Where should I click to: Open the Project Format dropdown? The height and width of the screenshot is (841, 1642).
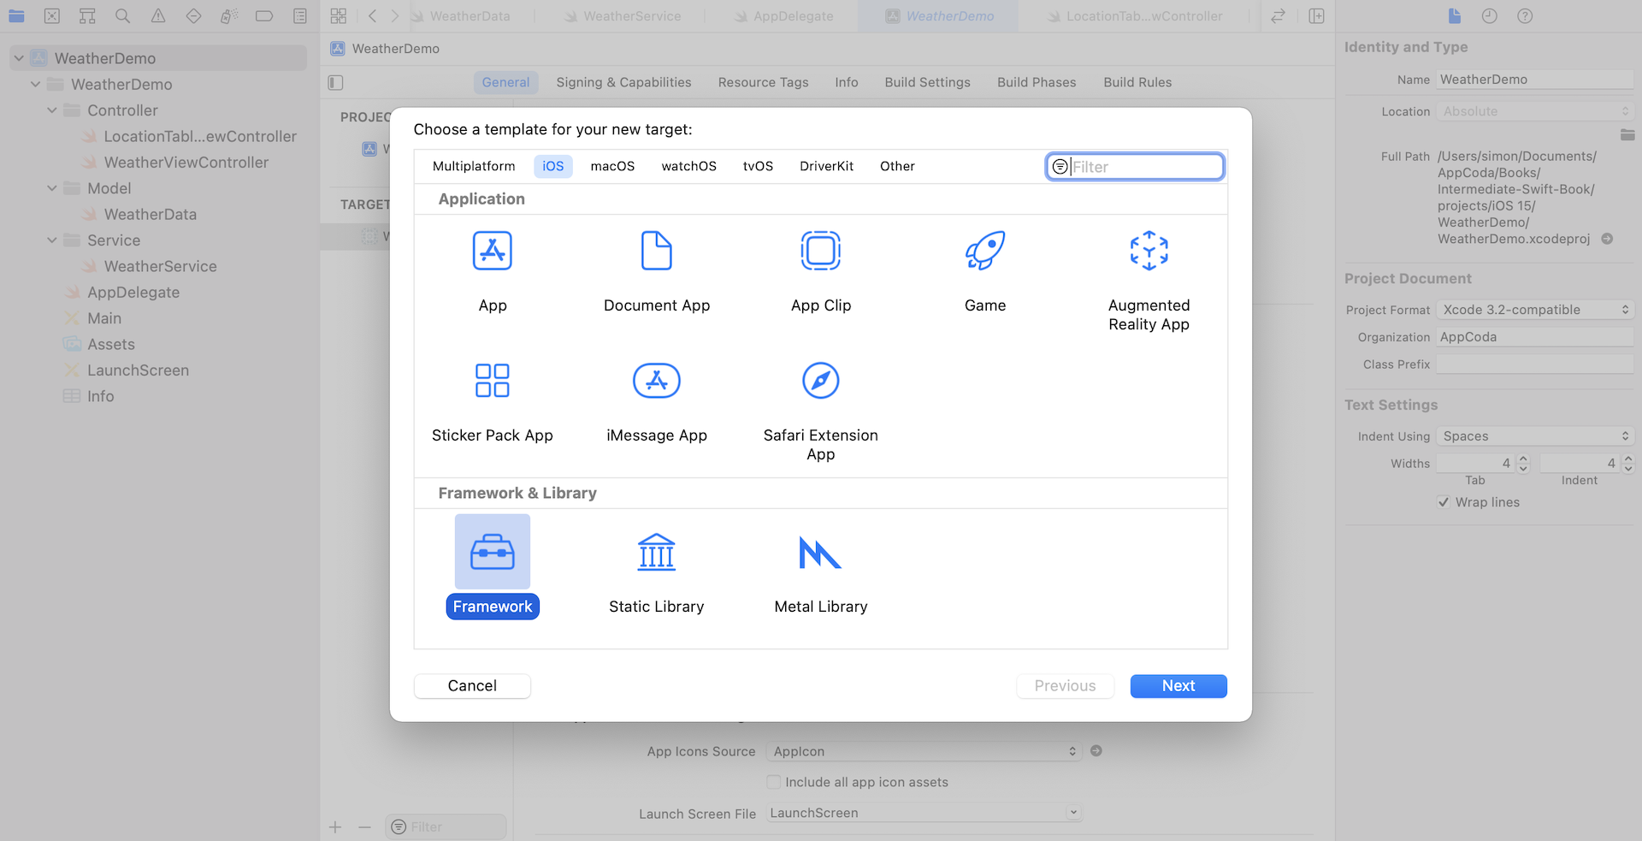(x=1534, y=310)
